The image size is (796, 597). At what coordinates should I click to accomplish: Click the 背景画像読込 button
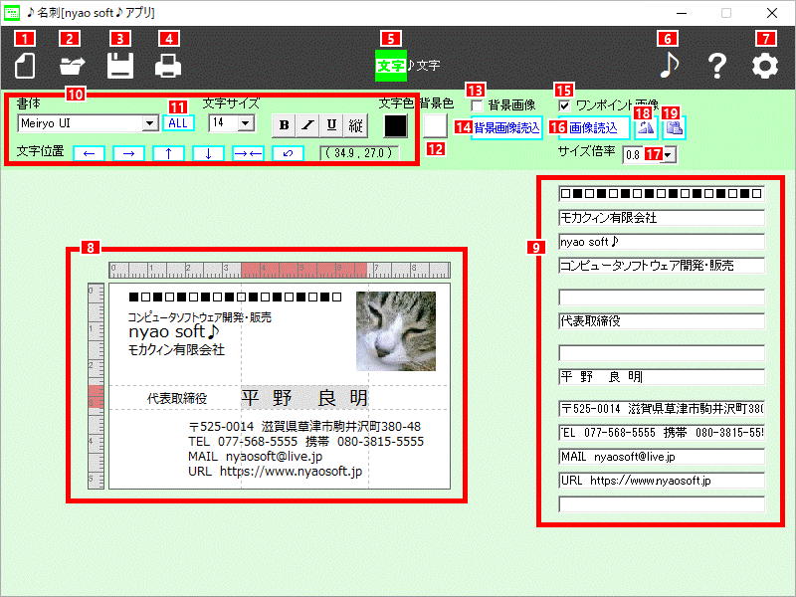click(506, 128)
